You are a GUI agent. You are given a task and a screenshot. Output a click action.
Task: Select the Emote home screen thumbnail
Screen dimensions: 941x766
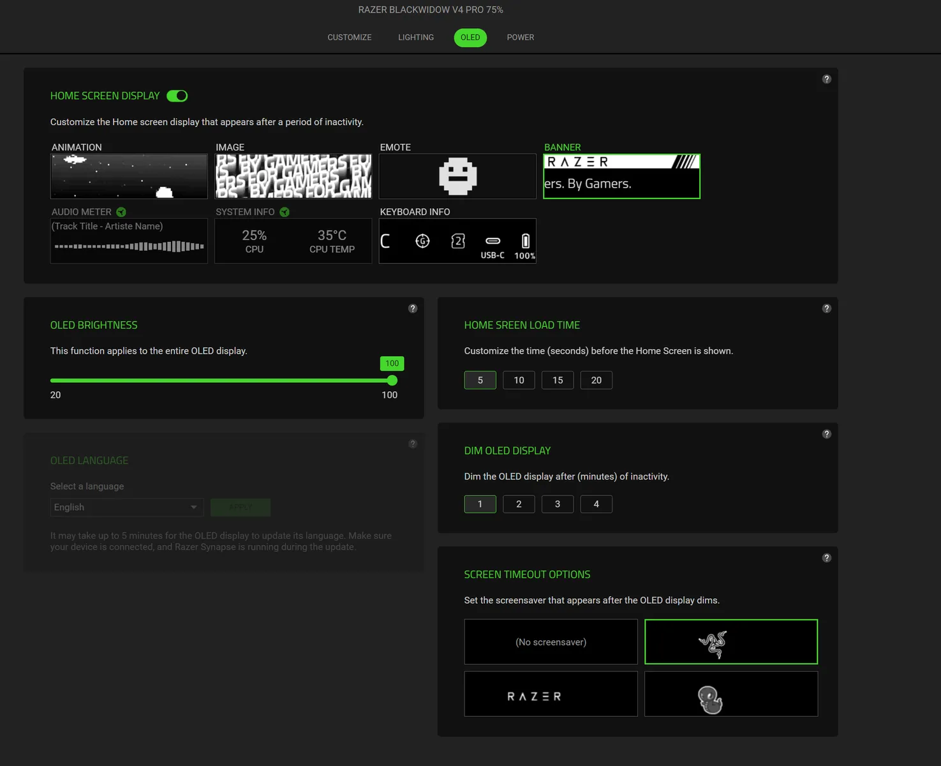[x=457, y=176]
